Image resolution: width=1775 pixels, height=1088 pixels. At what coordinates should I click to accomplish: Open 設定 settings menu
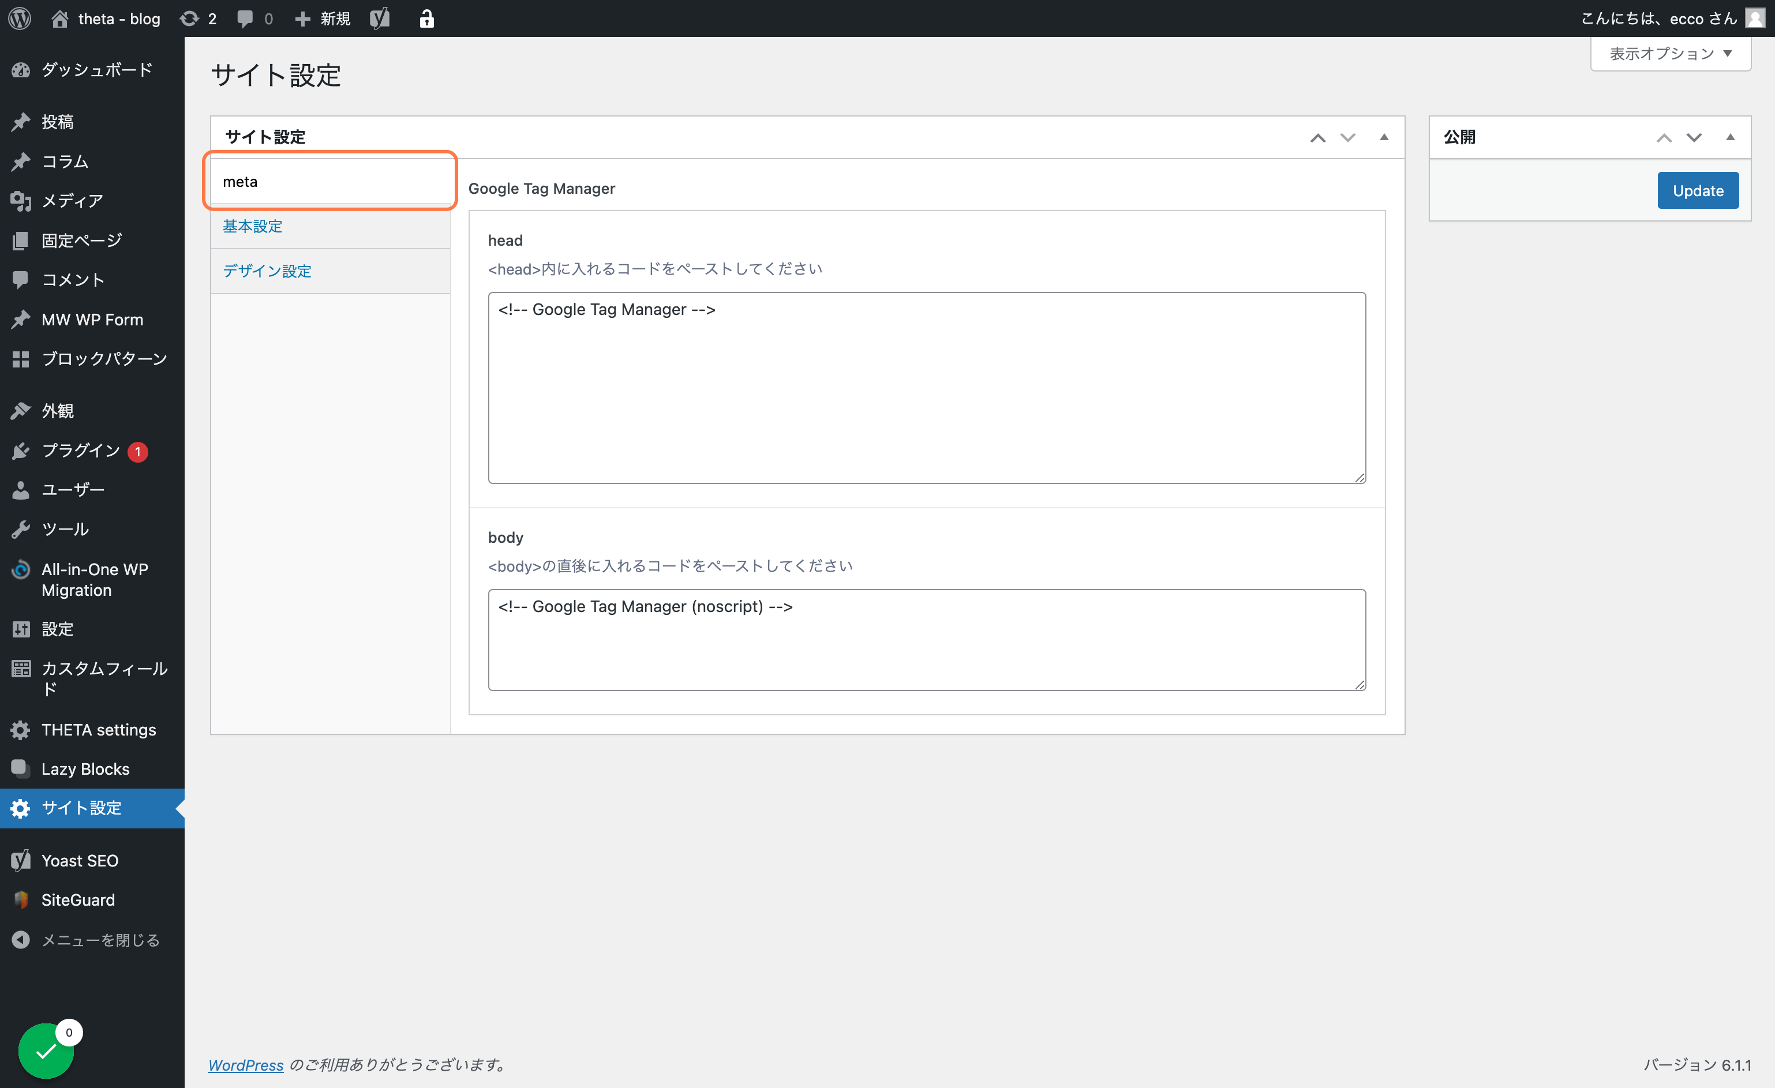[92, 629]
